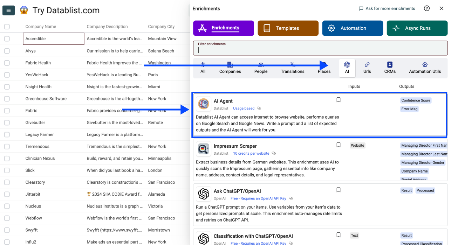Toggle the select-all checkbox in header
The width and height of the screenshot is (451, 245).
[x=7, y=27]
